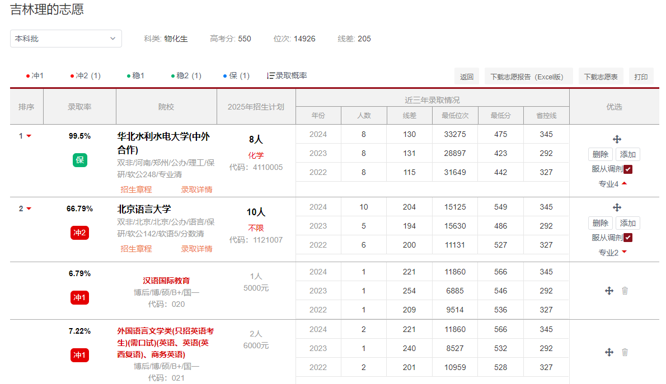Click move icon for 北京语言大学 row

click(617, 207)
